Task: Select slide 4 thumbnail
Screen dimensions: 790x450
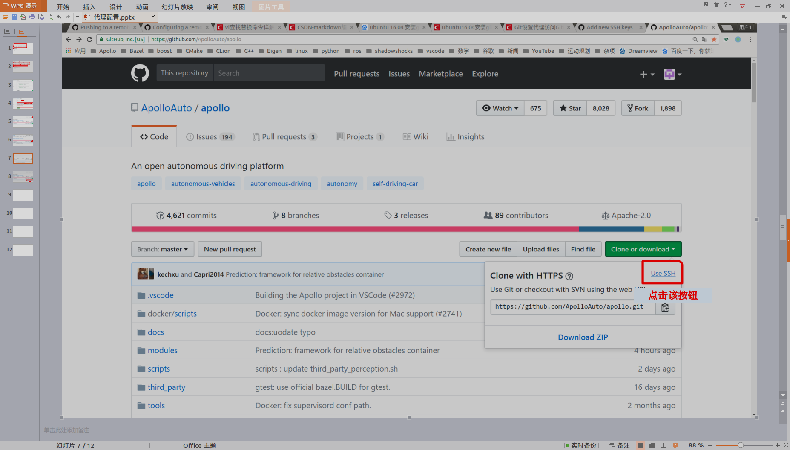Action: (x=23, y=103)
